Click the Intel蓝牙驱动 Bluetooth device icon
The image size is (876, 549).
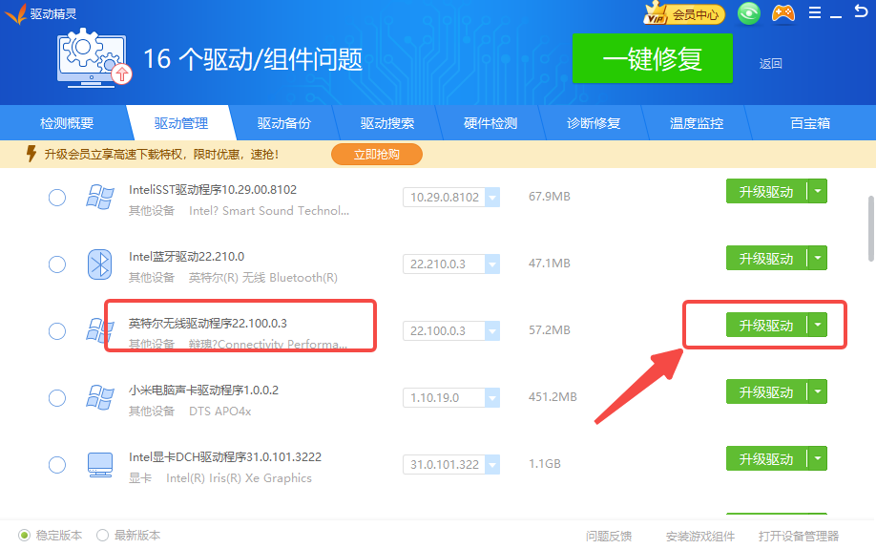point(100,264)
